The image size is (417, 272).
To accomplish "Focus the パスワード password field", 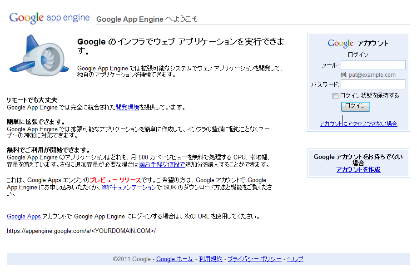I will pos(373,84).
